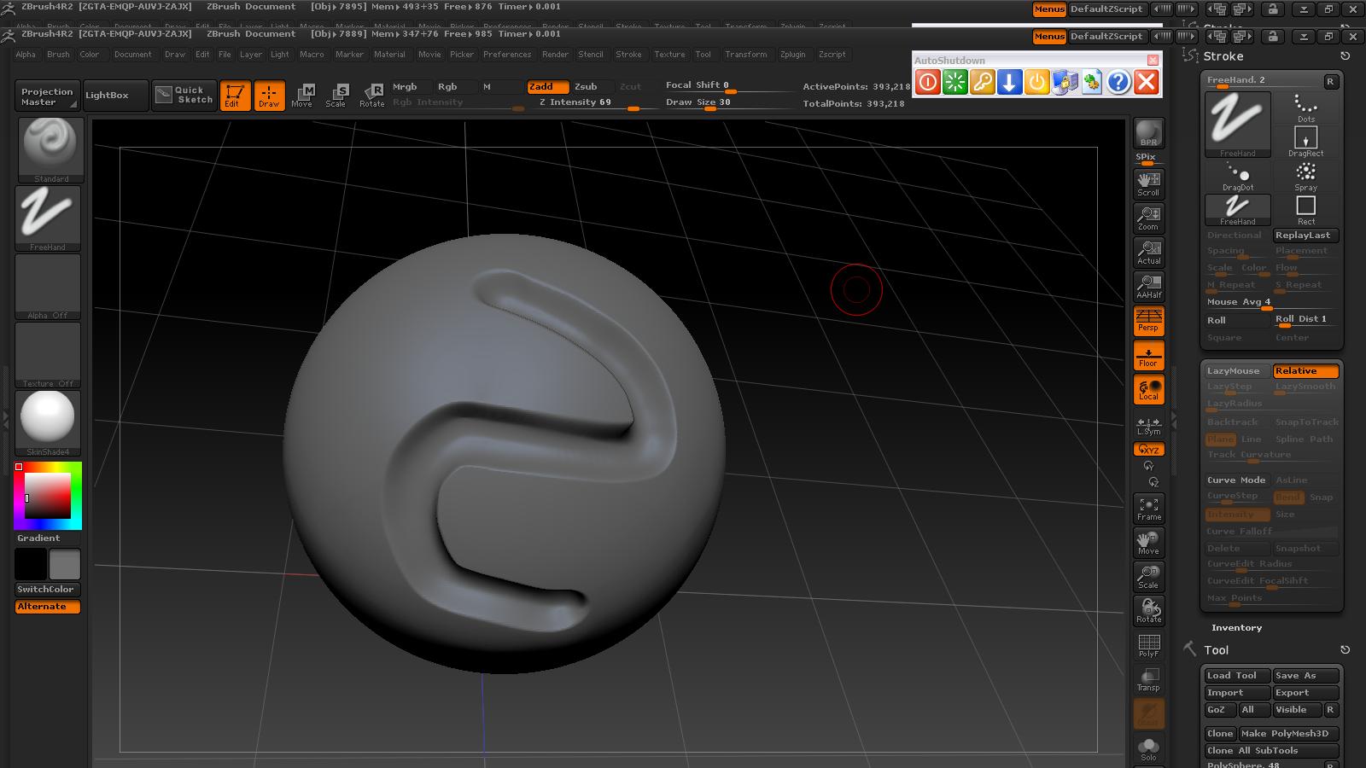Click the Scroll canvas navigation icon
The height and width of the screenshot is (768, 1366).
[x=1149, y=183]
